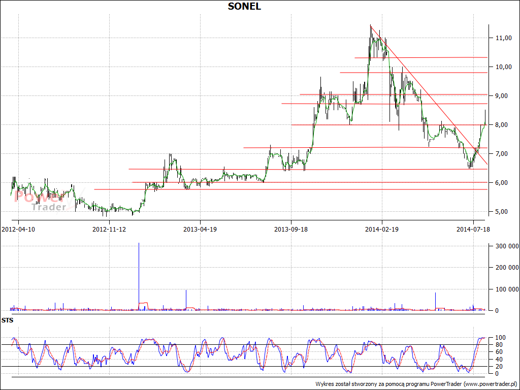
Task: Click the 100 level on STS axis
Action: click(500, 338)
